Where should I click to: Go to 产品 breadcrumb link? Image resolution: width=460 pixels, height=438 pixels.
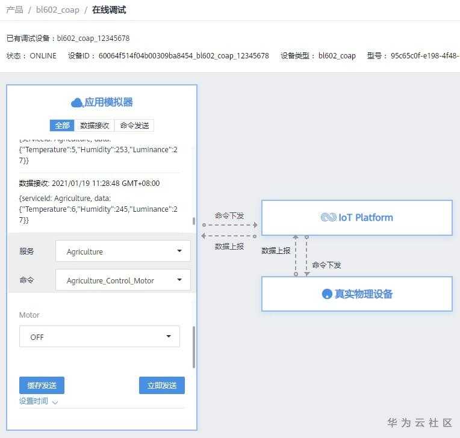14,10
